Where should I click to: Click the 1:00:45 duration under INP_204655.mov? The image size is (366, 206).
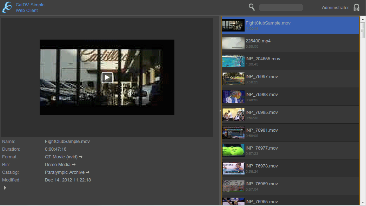[x=252, y=64]
